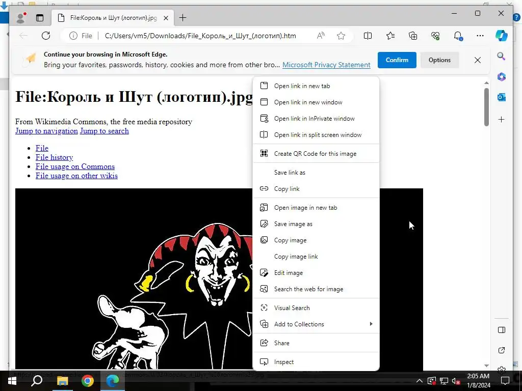Click the Confirm button
This screenshot has width=522, height=391.
pyautogui.click(x=397, y=60)
